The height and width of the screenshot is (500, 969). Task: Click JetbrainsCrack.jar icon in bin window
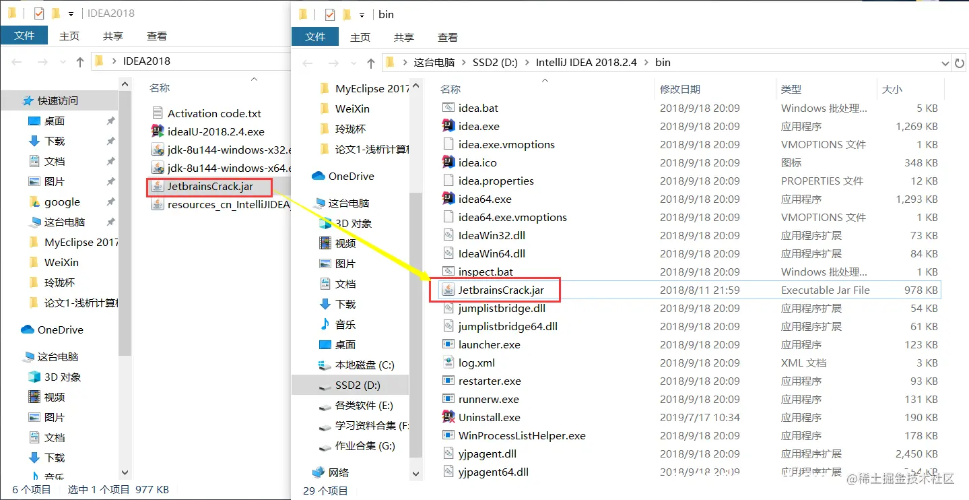[448, 290]
